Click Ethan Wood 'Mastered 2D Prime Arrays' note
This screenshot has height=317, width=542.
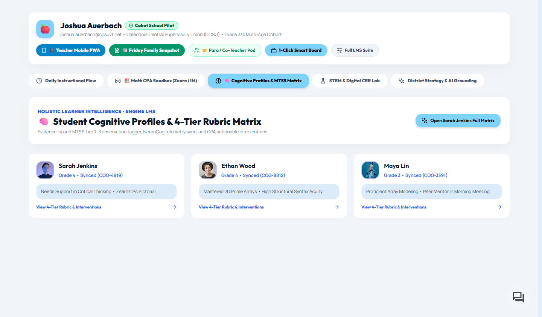[x=269, y=192]
